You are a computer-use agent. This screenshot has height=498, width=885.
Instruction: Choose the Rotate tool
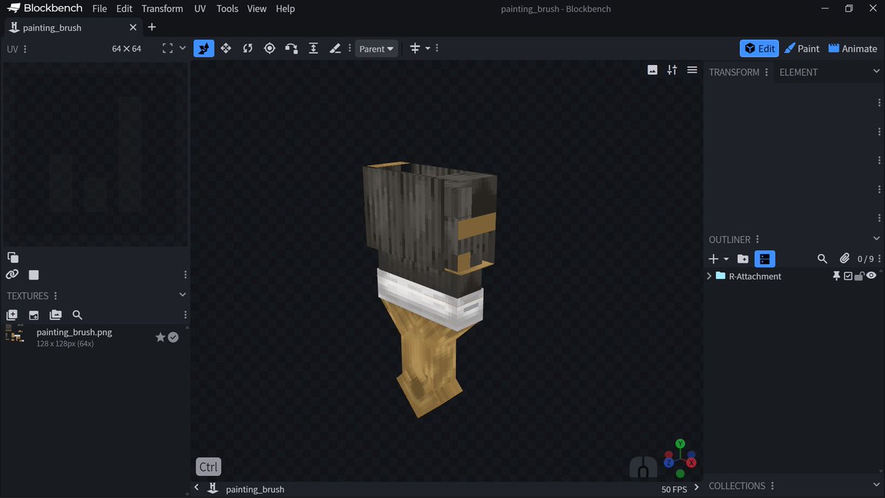click(248, 48)
